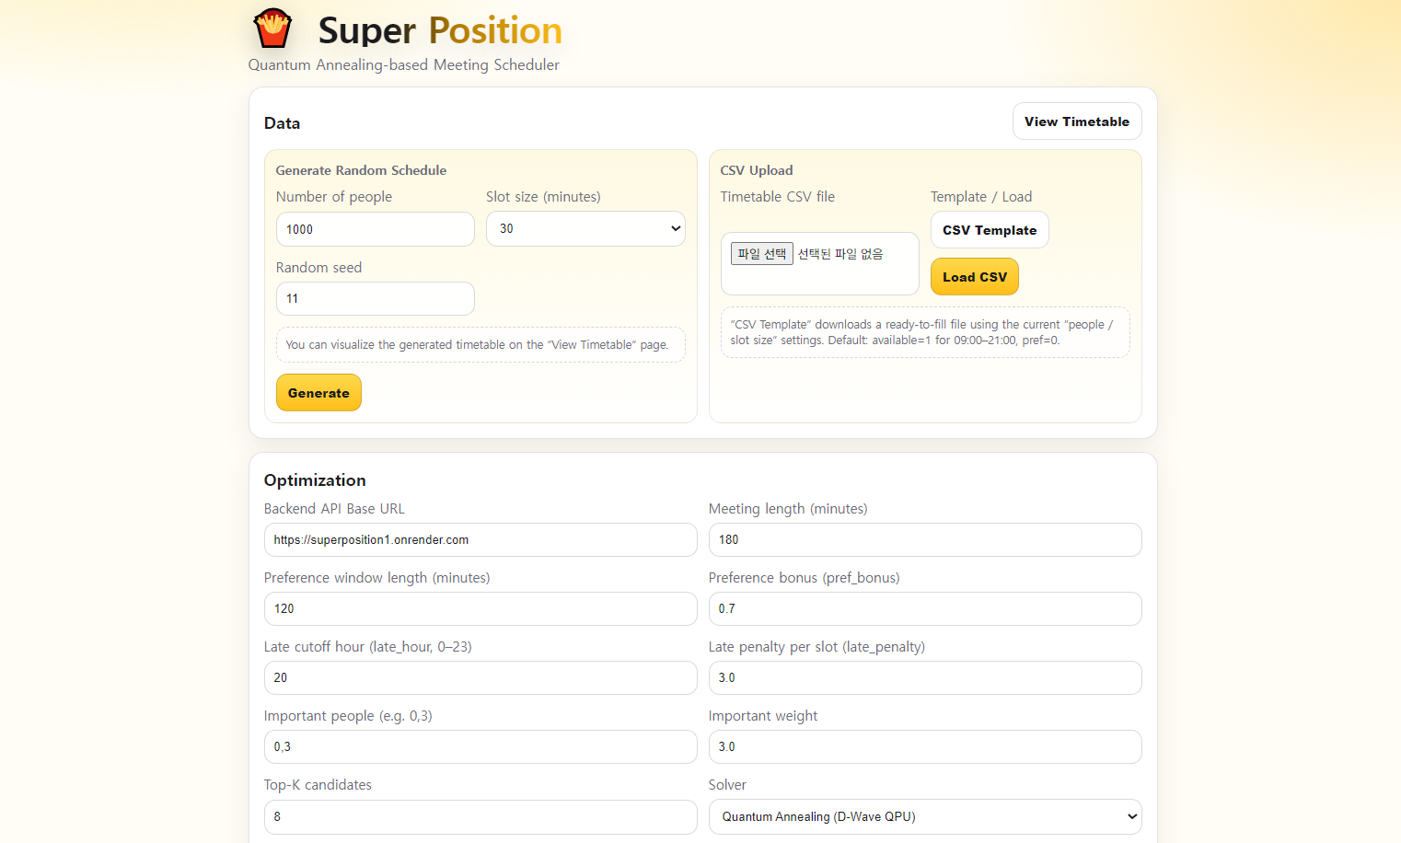Expand the Solver combo box chevron
The height and width of the screenshot is (843, 1401).
[x=1133, y=816]
